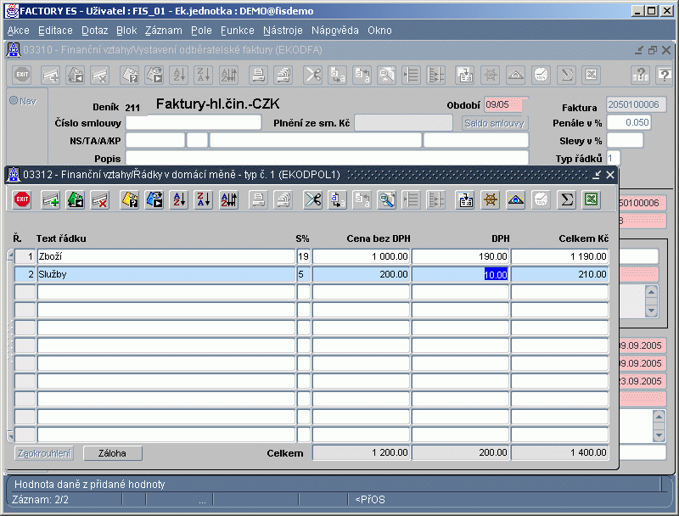Cut with the scissors icon
Screen dimensions: 679x516
pos(312,200)
